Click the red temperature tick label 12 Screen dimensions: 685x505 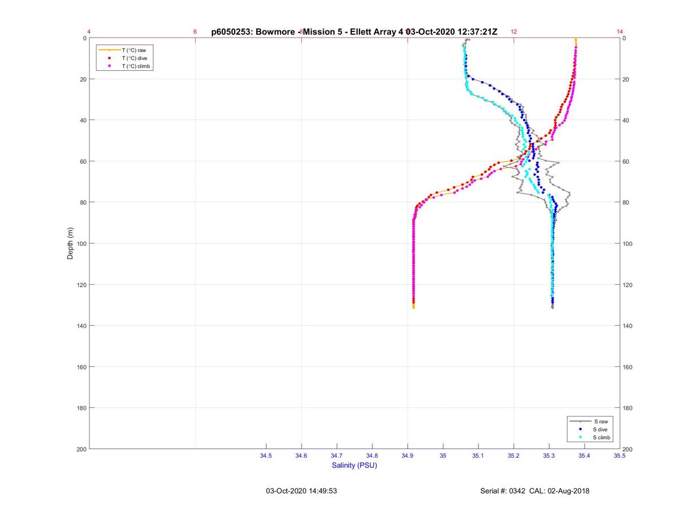(514, 32)
